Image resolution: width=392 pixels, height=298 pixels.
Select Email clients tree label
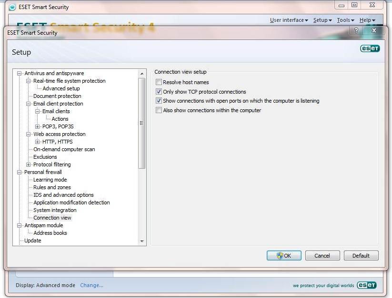pyautogui.click(x=56, y=111)
